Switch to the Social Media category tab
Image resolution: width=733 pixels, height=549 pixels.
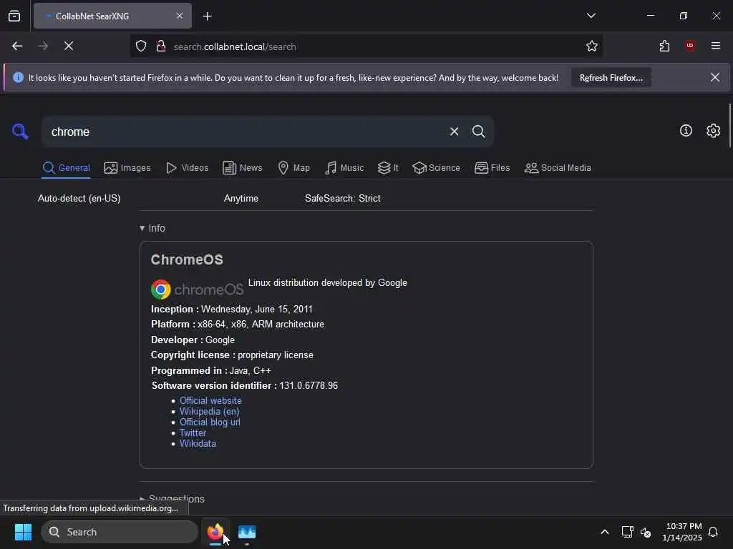[x=558, y=168]
